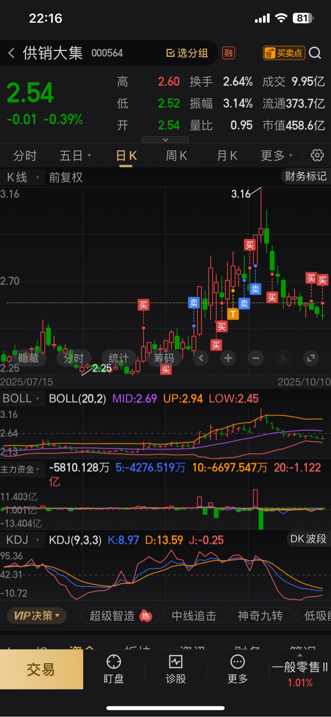Screen dimensions: 331x717
Task: Tap the 市值458.6亿 market cap value
Action: (x=294, y=125)
